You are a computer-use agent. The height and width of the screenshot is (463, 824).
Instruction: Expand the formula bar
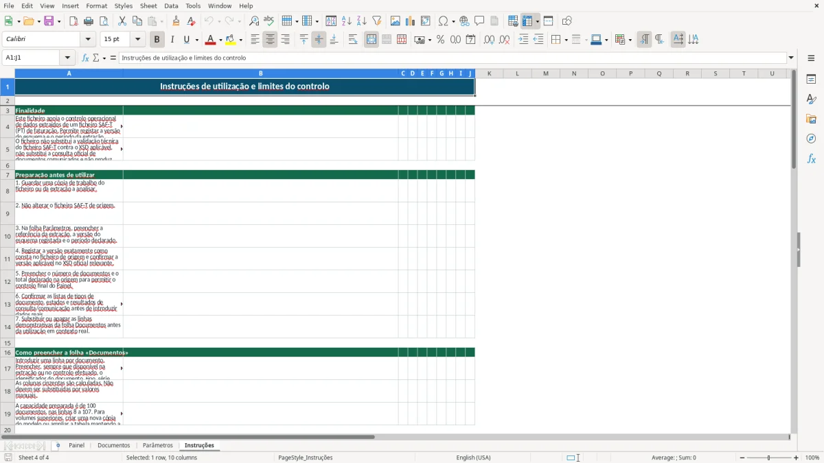[x=791, y=58]
